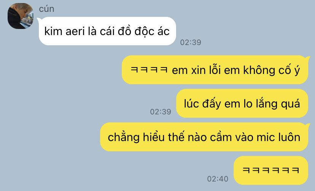315x191 pixels.
Task: Open cún's profile picture avatar
Action: (x=21, y=16)
